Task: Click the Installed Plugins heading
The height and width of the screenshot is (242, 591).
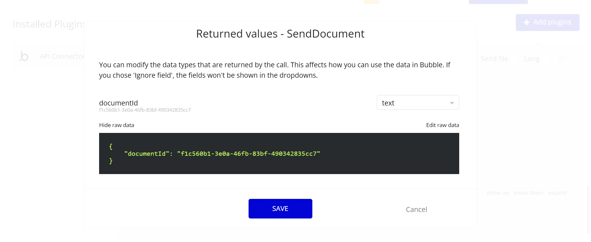Action: 49,24
